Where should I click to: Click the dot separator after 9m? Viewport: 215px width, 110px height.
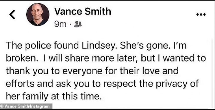70,24
